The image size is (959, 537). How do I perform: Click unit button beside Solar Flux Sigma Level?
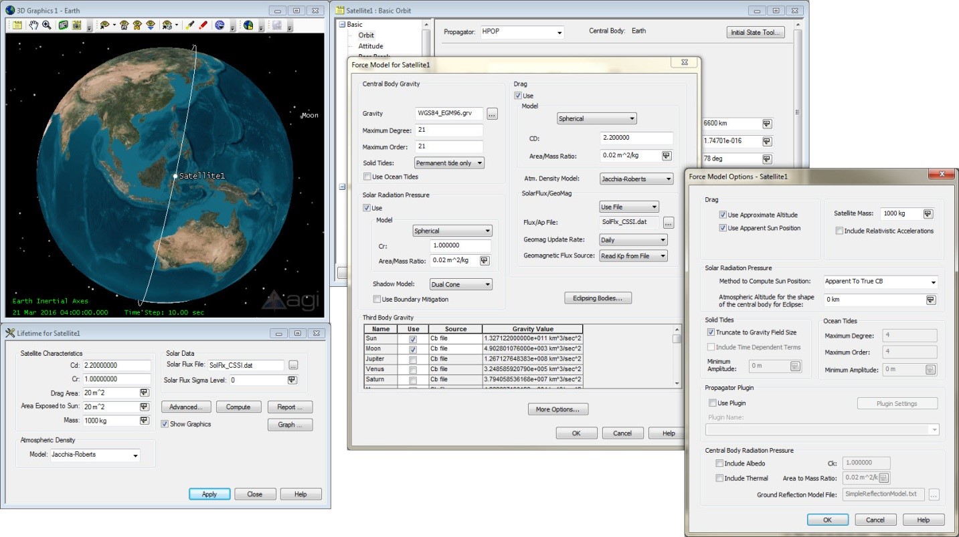[292, 380]
